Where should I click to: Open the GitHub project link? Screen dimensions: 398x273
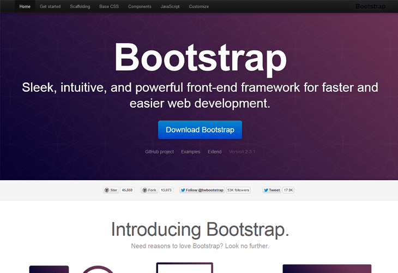[x=159, y=152]
